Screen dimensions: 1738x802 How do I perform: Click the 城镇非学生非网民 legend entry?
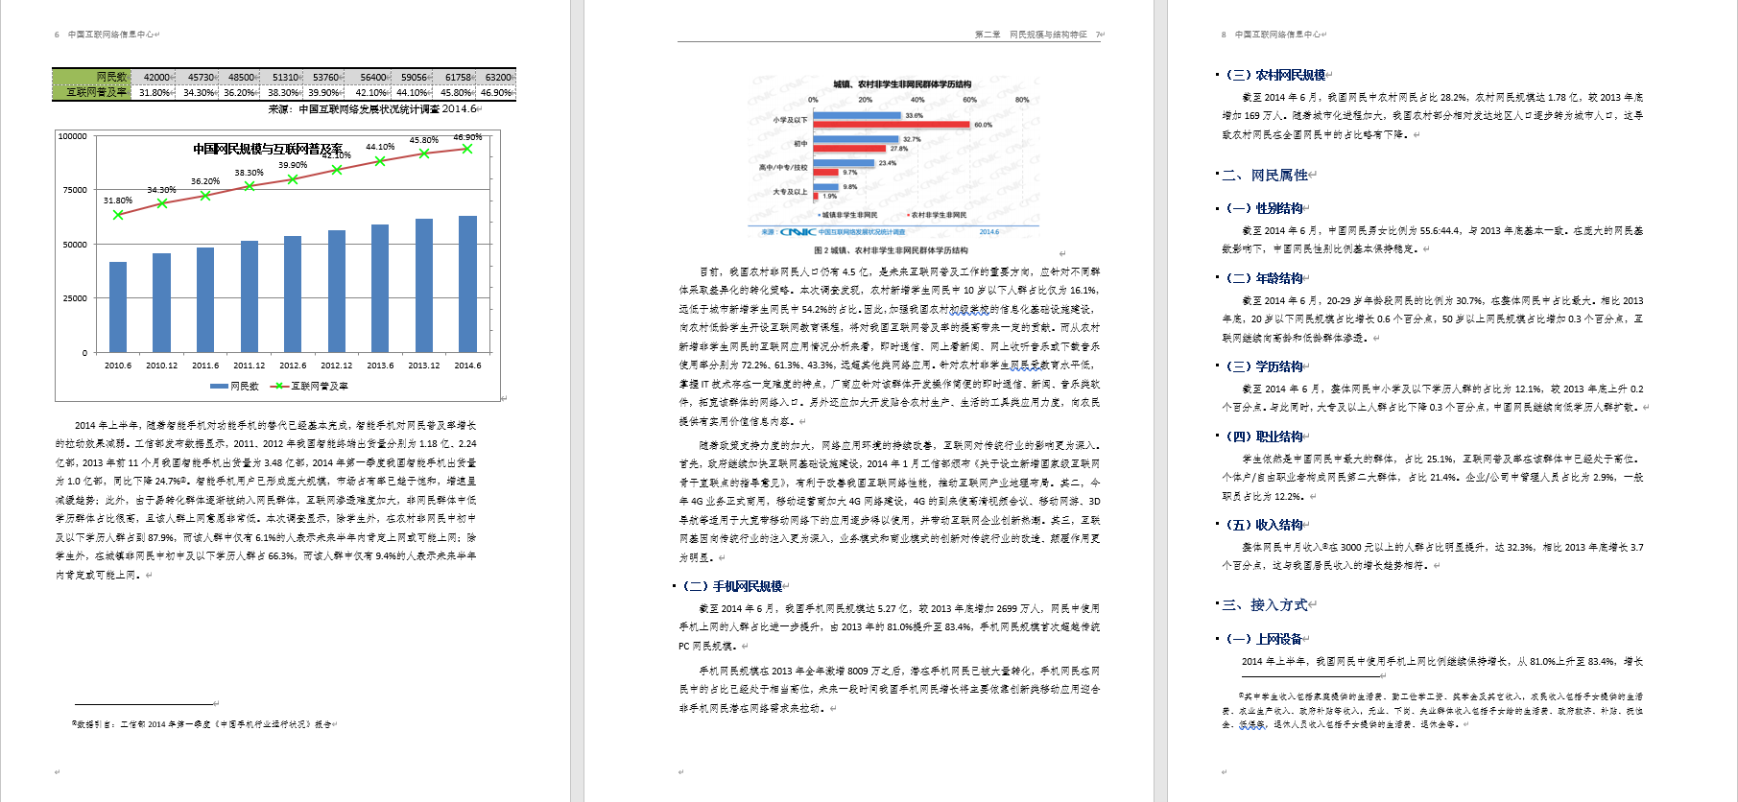click(849, 215)
